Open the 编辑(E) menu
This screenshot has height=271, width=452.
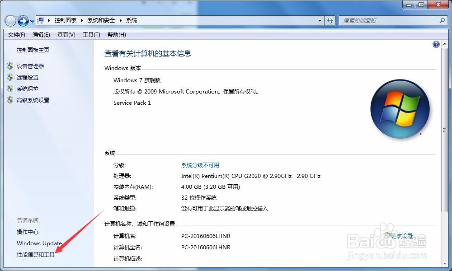[41, 35]
